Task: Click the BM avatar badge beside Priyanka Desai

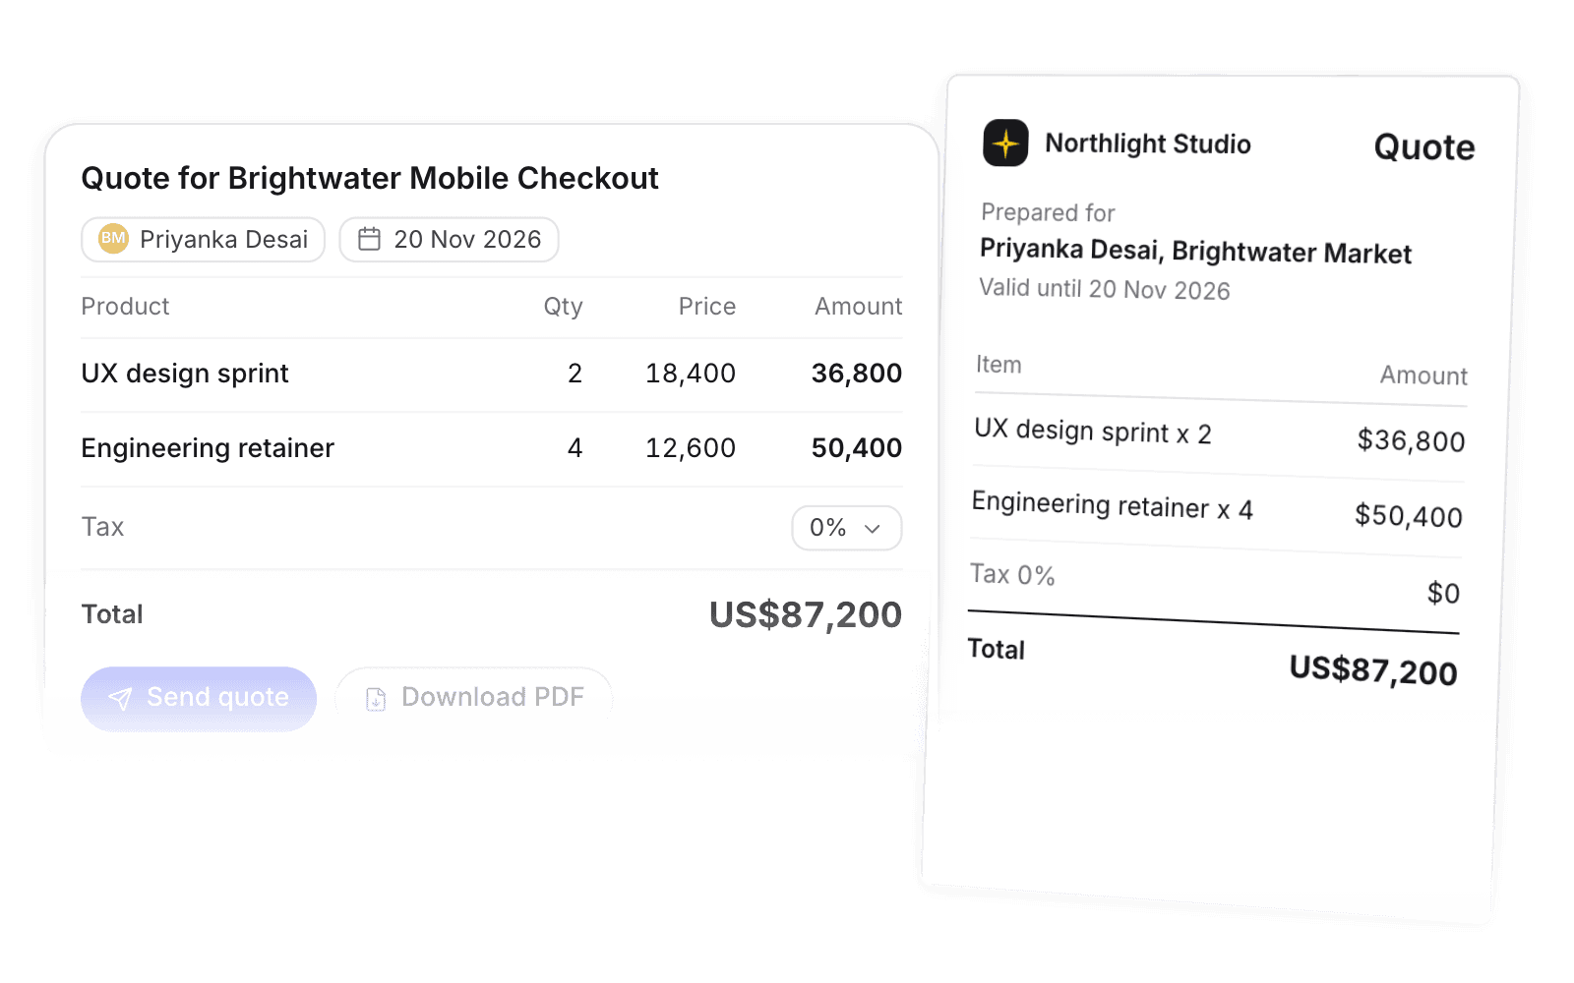Action: pyautogui.click(x=113, y=239)
